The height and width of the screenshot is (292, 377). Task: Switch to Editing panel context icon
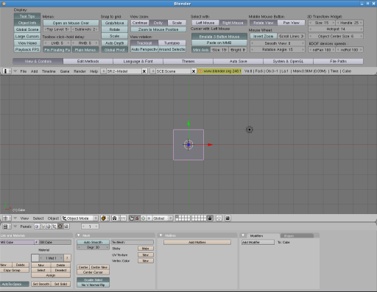pos(60,227)
